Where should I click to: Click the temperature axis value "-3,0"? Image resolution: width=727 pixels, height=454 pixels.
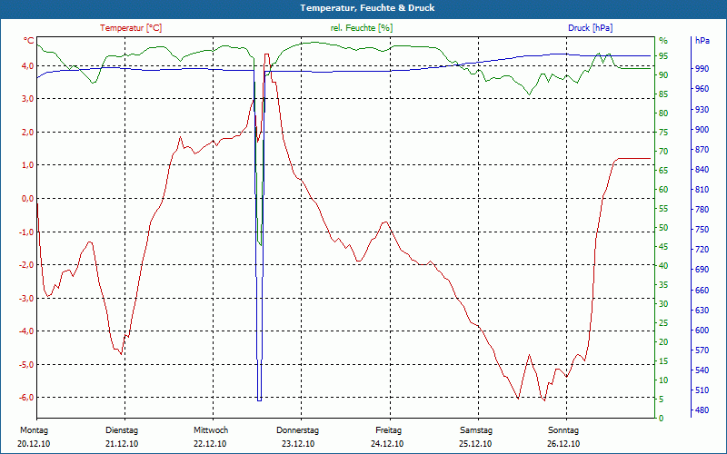(x=26, y=298)
